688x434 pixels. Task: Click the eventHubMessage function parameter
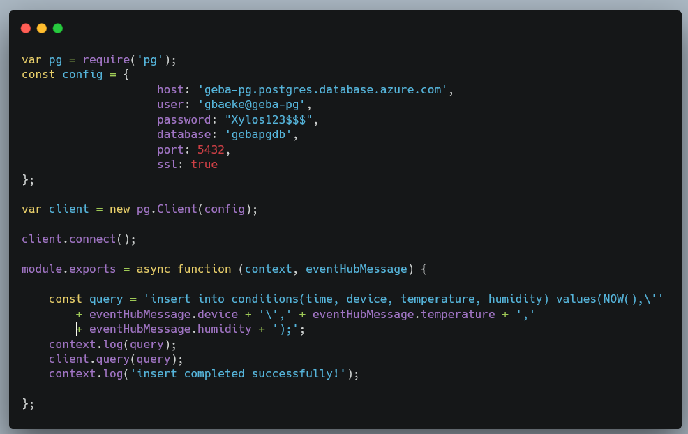[357, 269]
